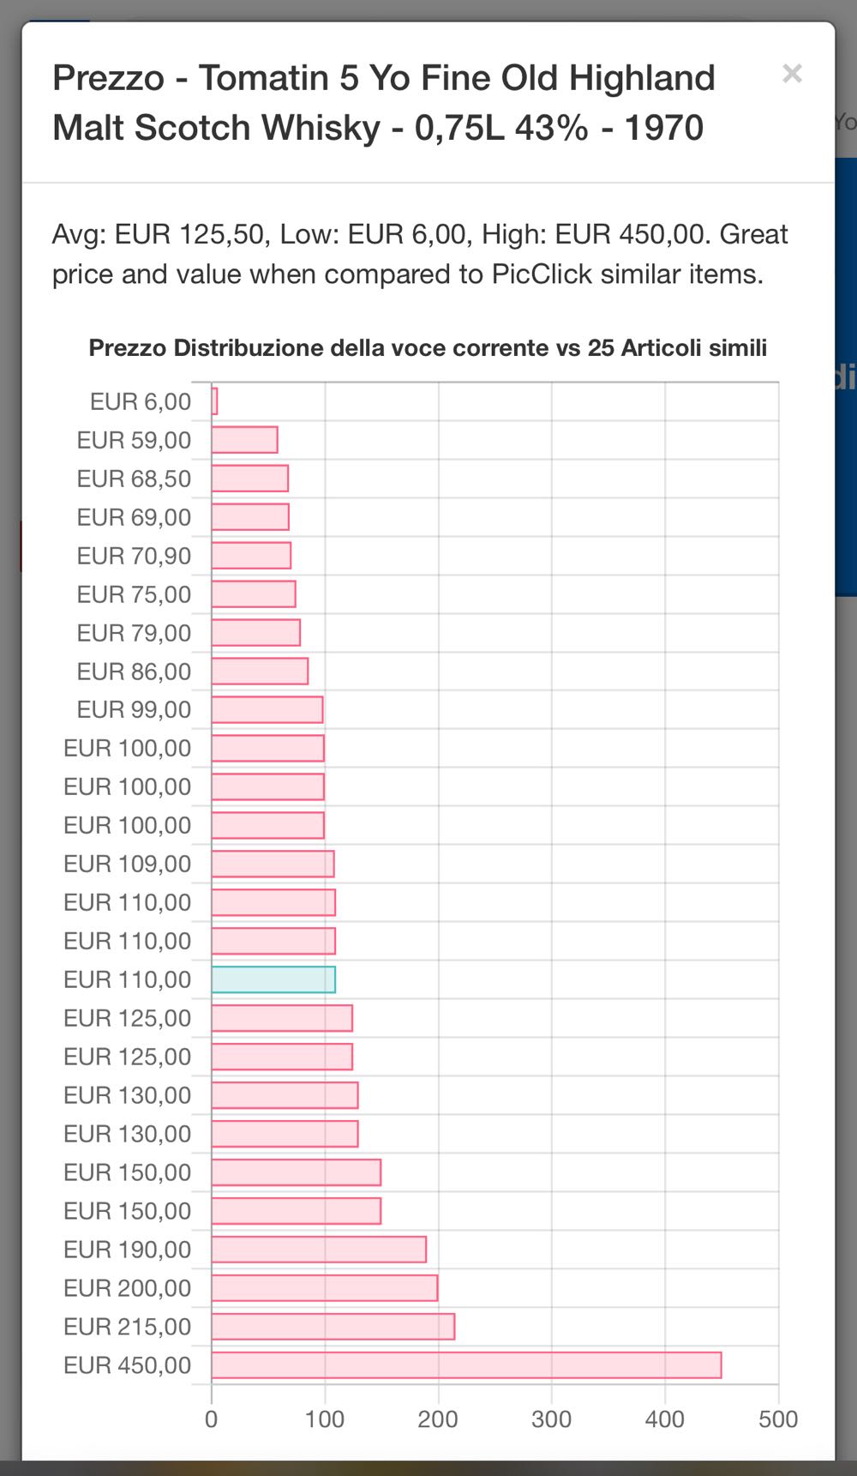Screen dimensions: 857x1476
Task: Choose the EUR 99,00 bar
Action: coord(267,710)
